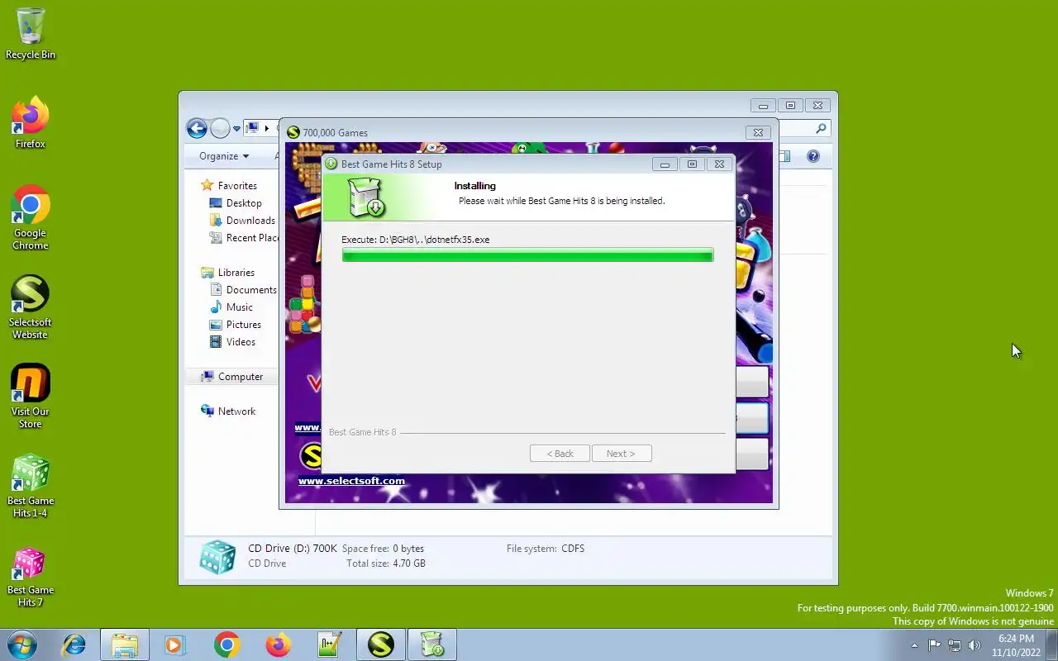
Task: Open the network tray icon
Action: click(x=955, y=645)
